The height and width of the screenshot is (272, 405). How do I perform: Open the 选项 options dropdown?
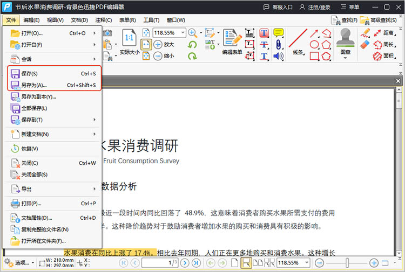19,263
